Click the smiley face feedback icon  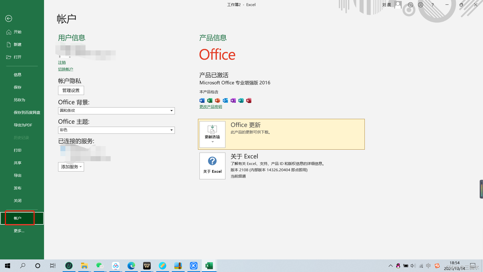[410, 5]
